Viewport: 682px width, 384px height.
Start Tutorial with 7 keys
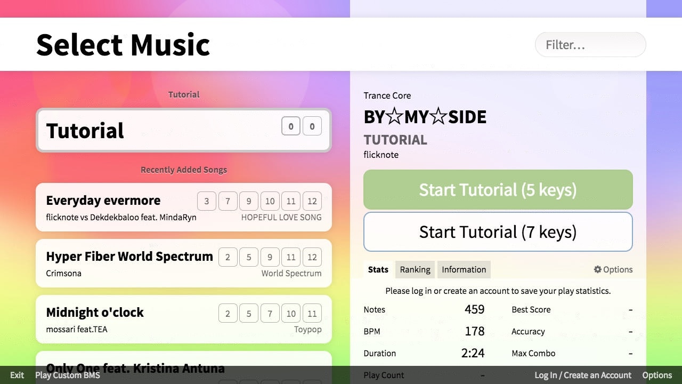[x=498, y=231]
